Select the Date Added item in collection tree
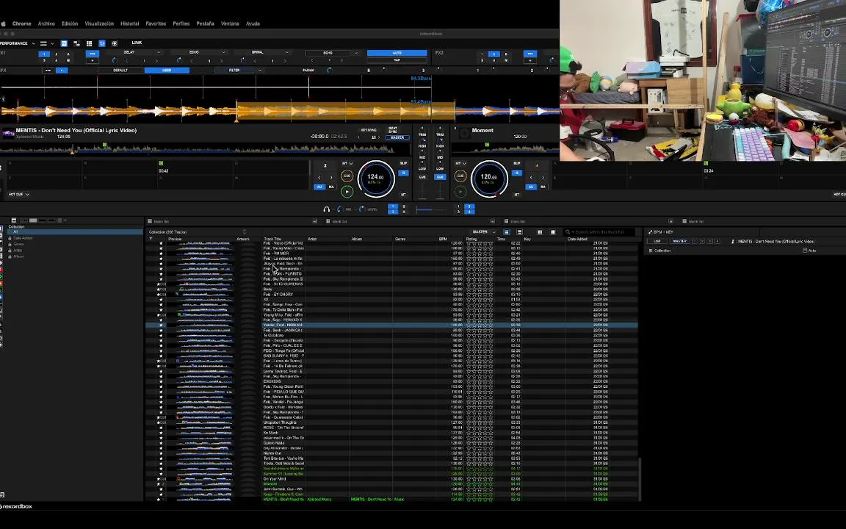The height and width of the screenshot is (529, 846). coord(23,238)
